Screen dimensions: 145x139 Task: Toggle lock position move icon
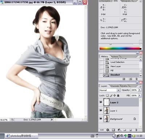pyautogui.click(x=115, y=95)
